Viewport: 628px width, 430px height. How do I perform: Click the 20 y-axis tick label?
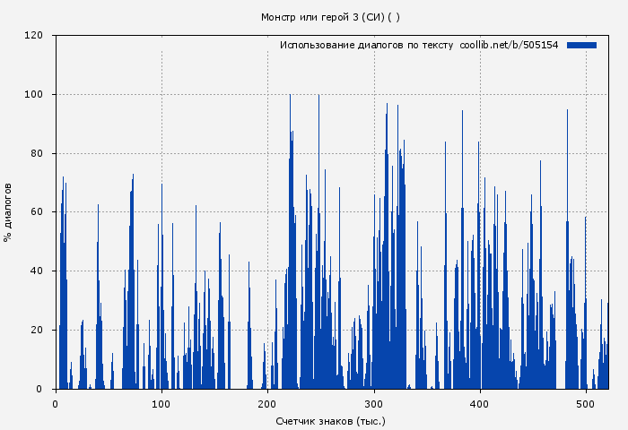point(37,331)
